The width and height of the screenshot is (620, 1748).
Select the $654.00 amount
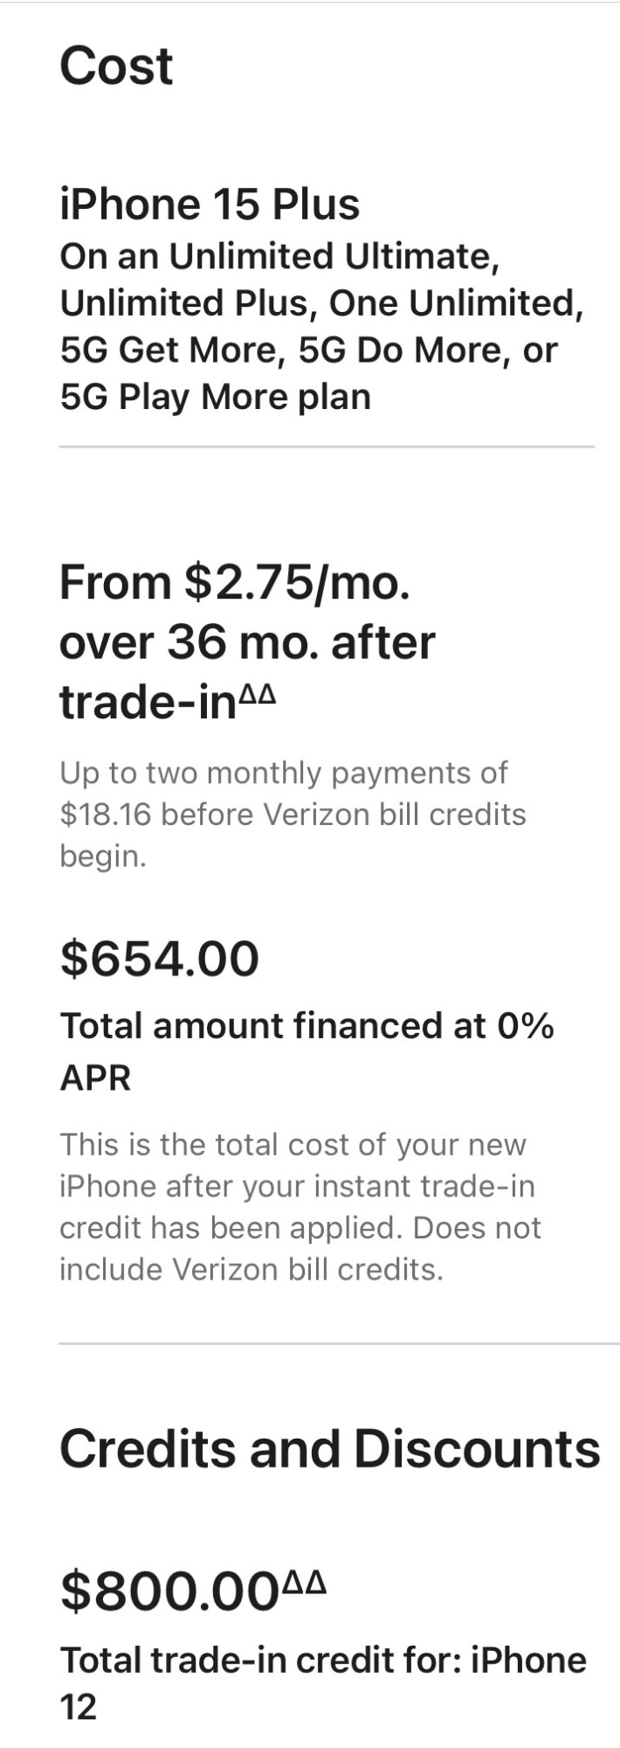tap(160, 958)
